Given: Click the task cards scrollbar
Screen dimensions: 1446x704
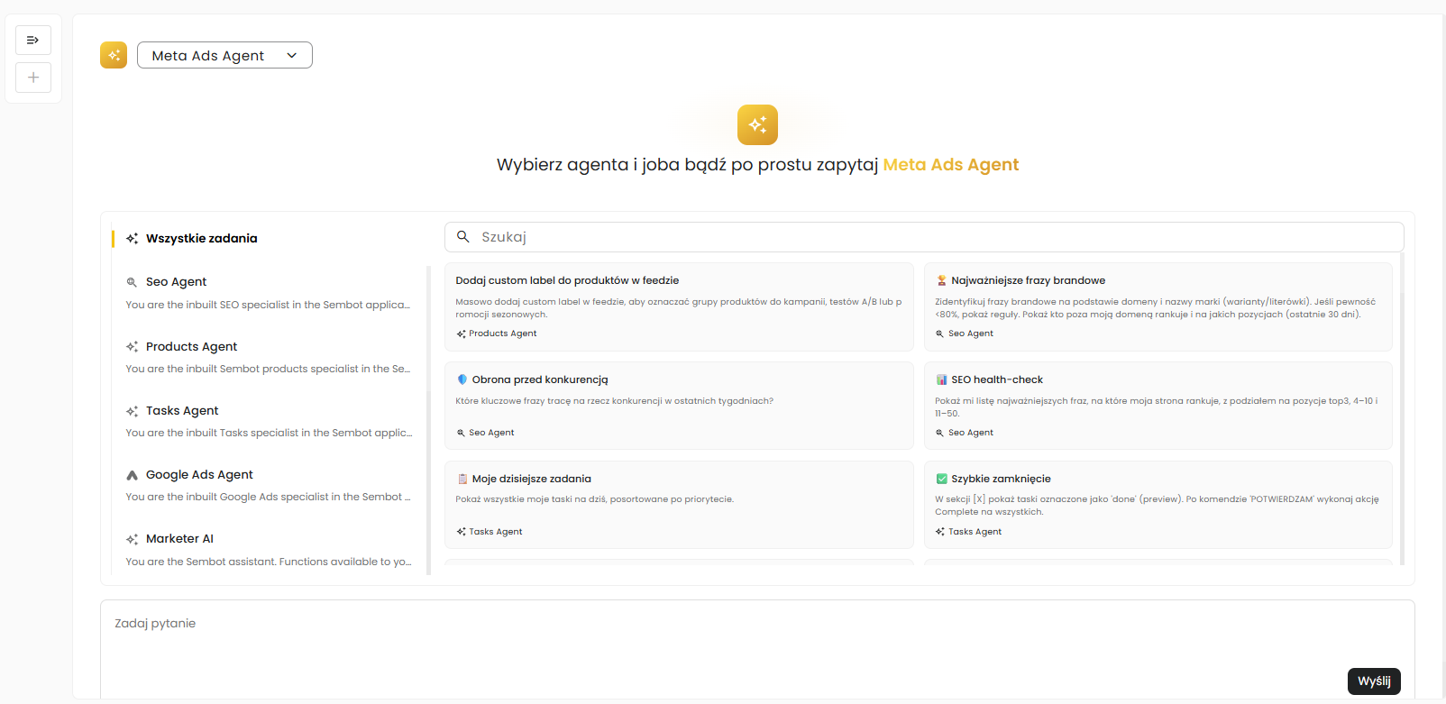Looking at the screenshot, I should coord(1402,409).
